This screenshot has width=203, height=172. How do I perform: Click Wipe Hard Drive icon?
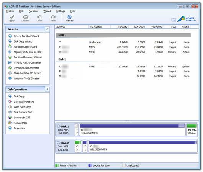(10, 107)
